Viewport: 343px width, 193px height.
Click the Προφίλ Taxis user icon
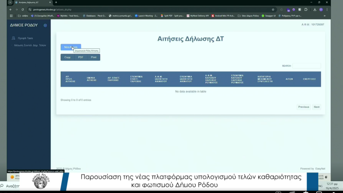13,38
